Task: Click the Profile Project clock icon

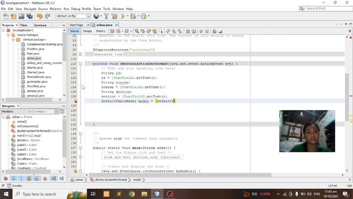Action: tap(143, 16)
